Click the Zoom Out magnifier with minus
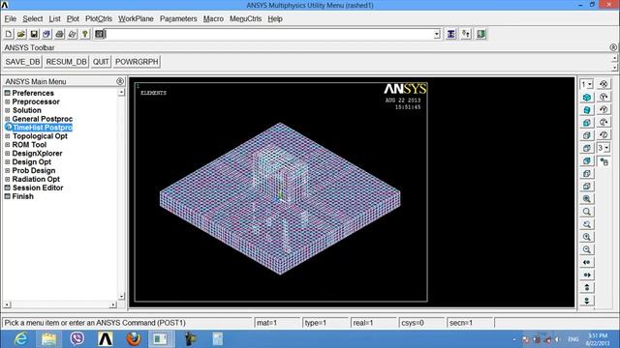Viewport: 620px width, 348px height. coord(587,249)
